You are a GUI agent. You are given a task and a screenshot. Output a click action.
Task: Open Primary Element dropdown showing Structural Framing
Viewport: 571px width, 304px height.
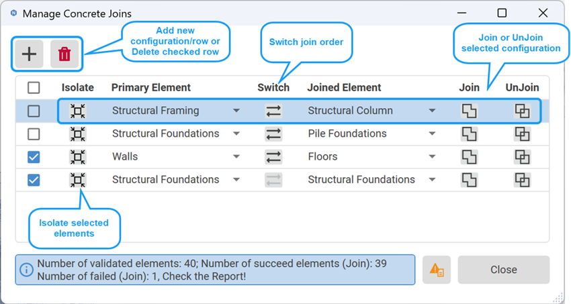pos(176,111)
